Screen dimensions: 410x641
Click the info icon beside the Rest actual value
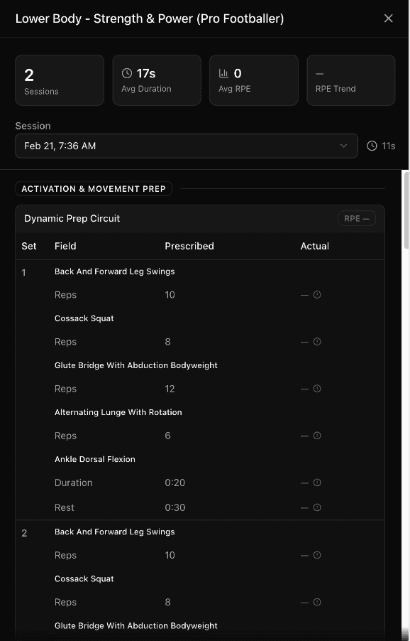pyautogui.click(x=316, y=507)
